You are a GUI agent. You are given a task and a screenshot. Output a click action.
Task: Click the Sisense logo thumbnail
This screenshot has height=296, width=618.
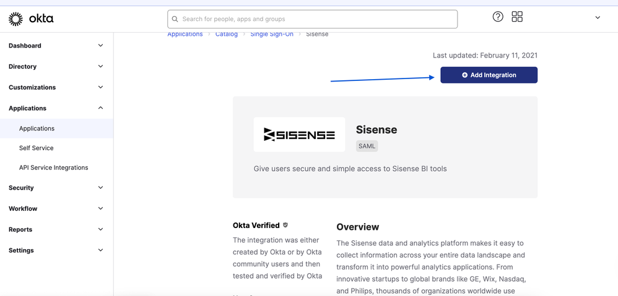(x=299, y=135)
